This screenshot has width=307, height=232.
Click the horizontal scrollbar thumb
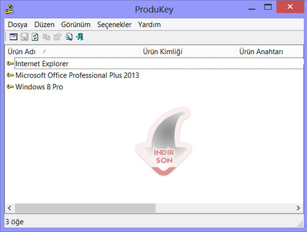click(x=85, y=208)
